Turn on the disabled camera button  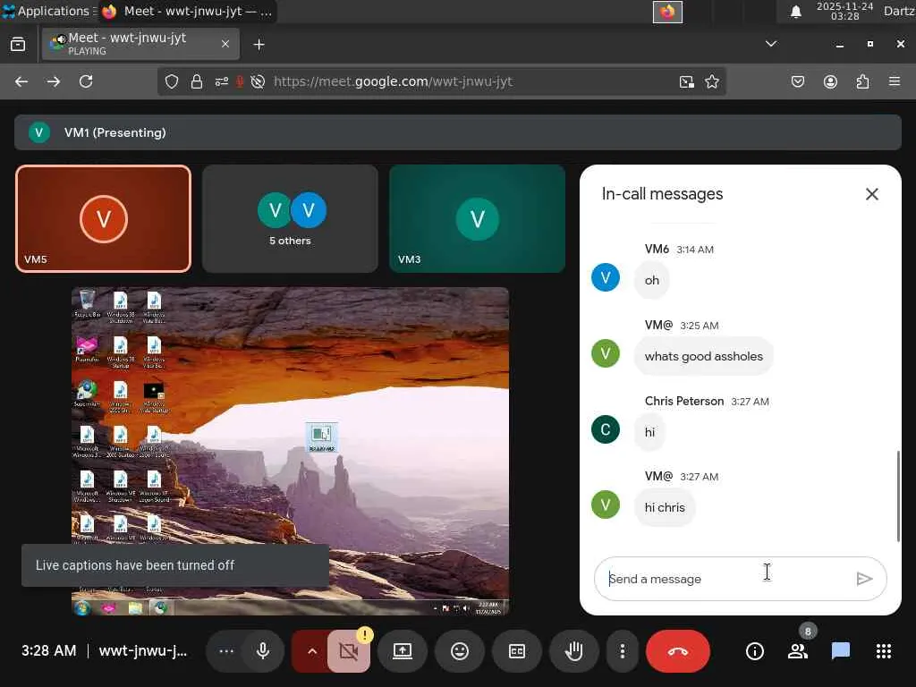pyautogui.click(x=349, y=651)
